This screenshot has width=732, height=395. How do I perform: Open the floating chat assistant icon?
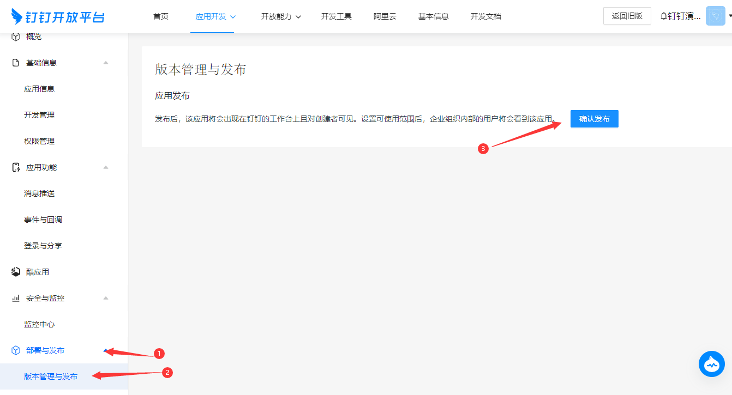(712, 364)
